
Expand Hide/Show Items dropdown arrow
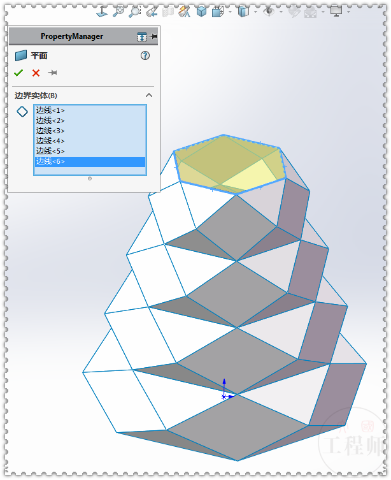[255, 11]
